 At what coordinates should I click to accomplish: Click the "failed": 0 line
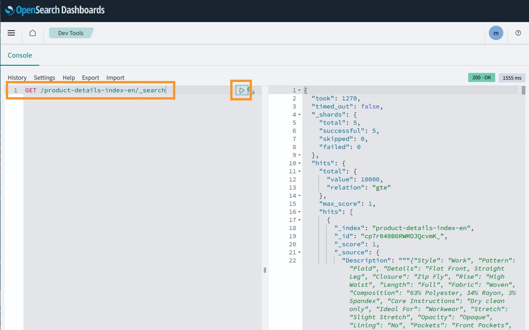(x=340, y=147)
